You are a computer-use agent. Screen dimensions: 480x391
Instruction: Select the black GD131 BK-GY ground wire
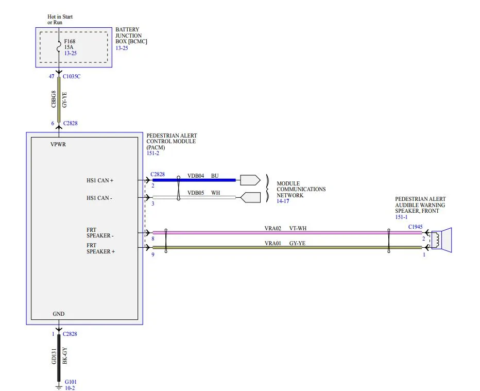pos(58,355)
